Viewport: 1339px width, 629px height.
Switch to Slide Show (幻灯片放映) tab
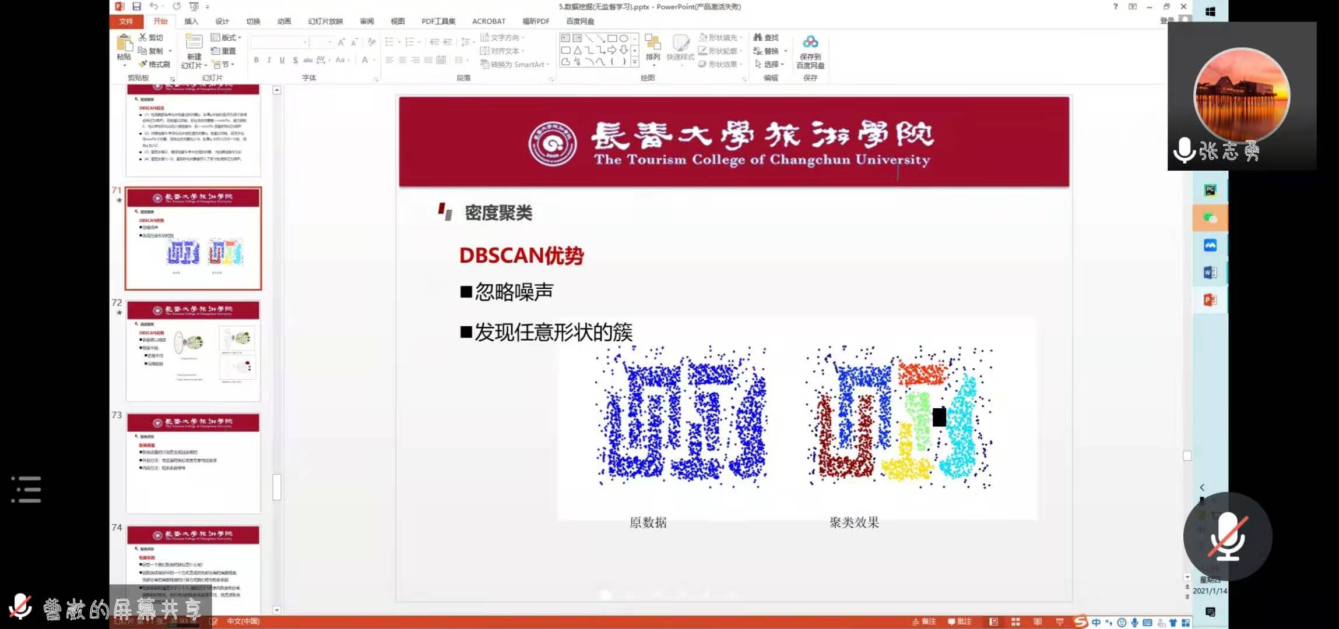[x=325, y=21]
